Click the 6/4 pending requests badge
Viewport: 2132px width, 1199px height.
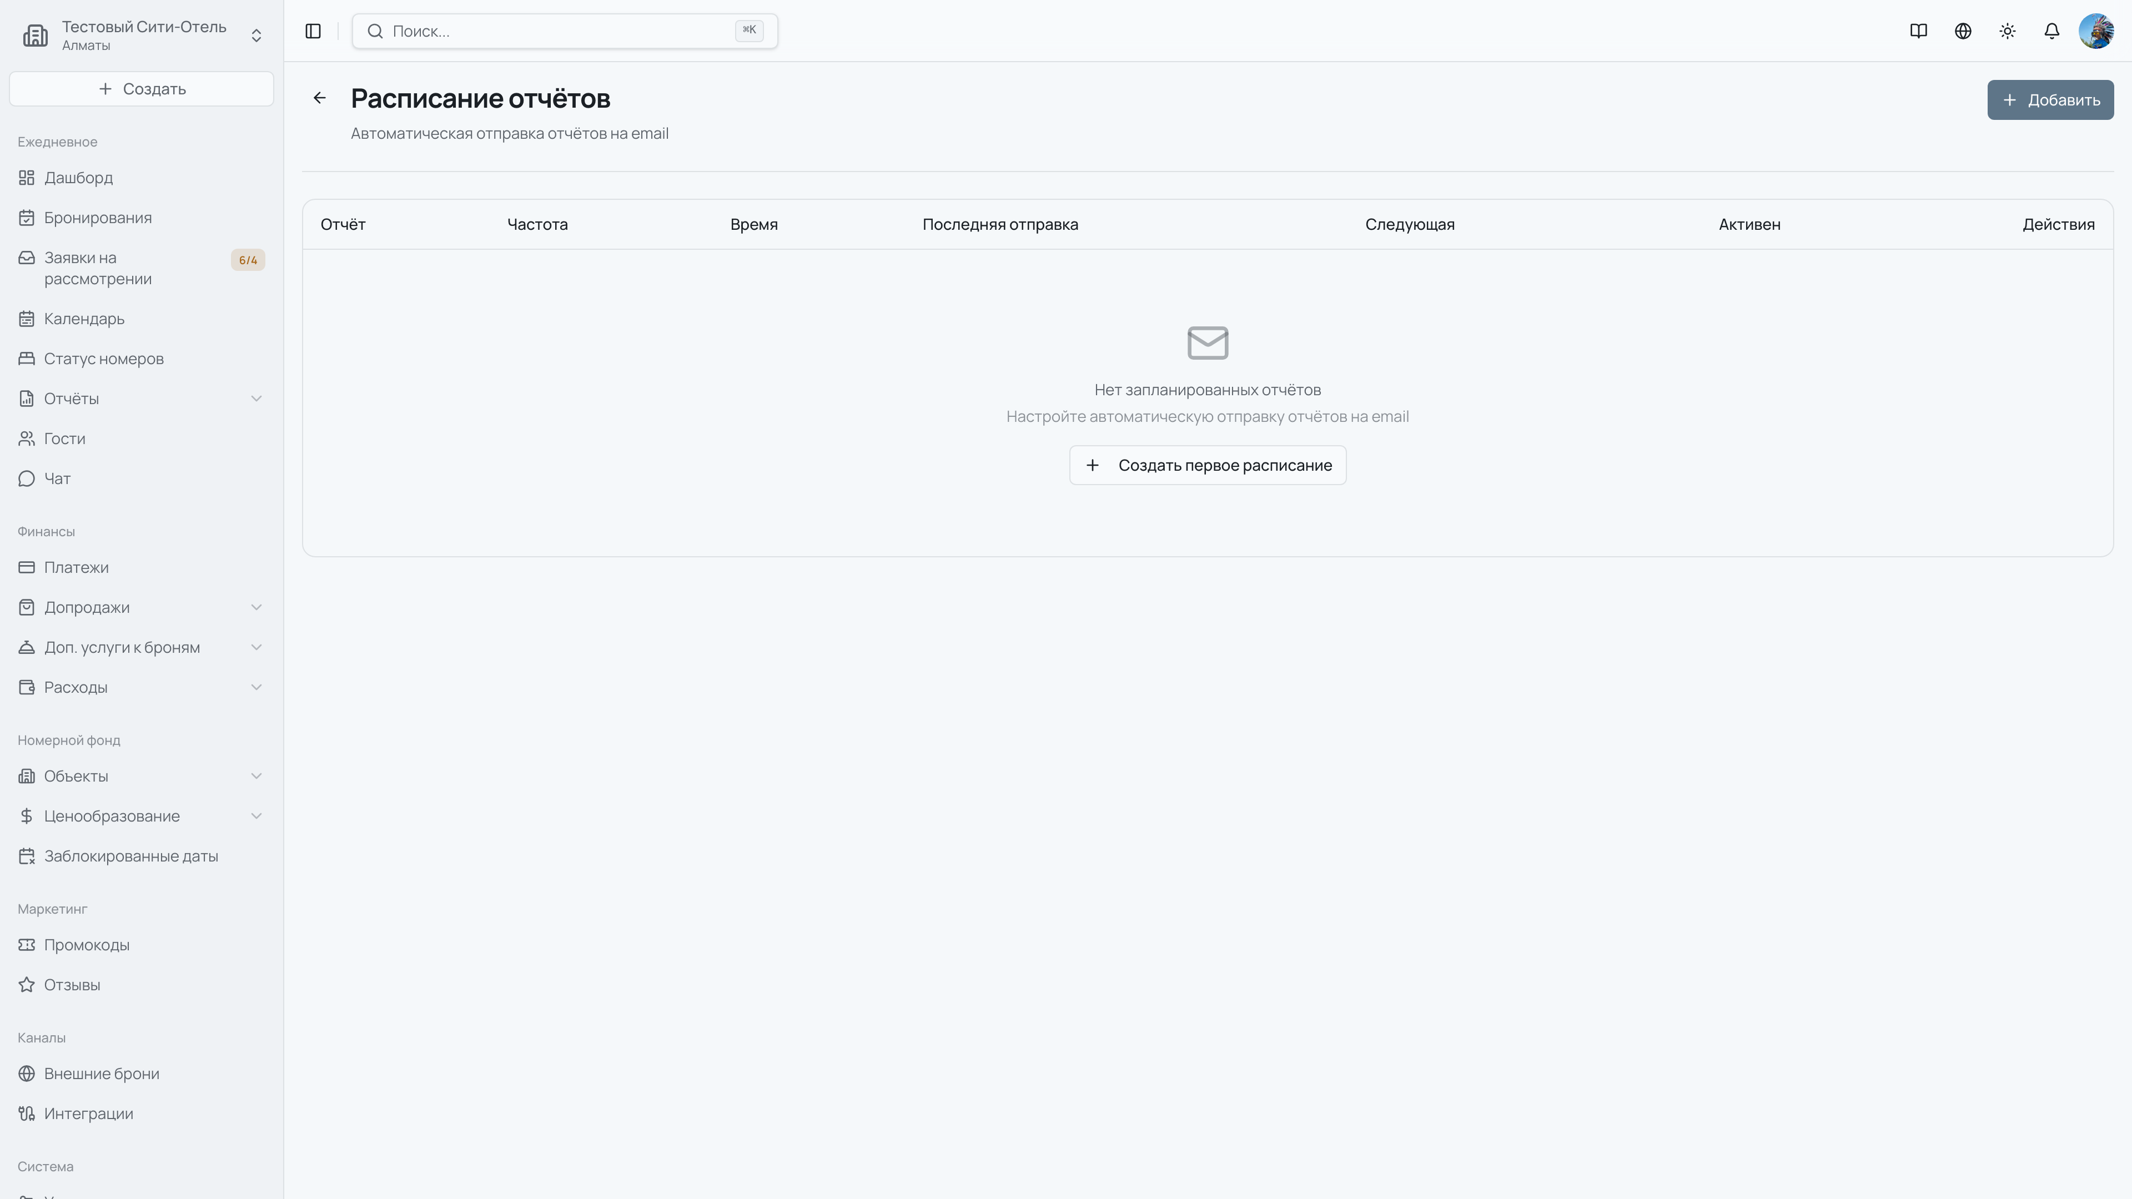248,260
